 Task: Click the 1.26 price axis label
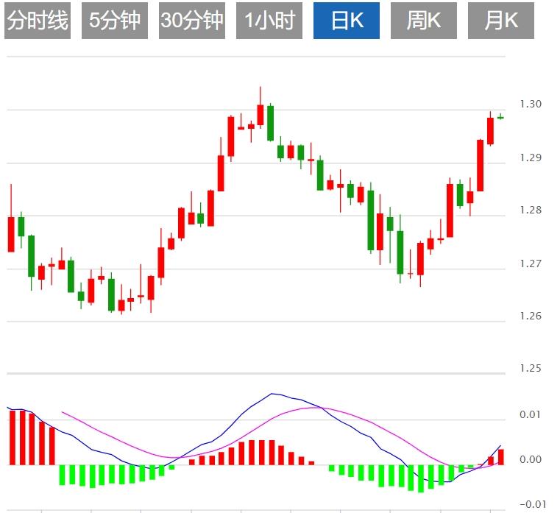530,316
